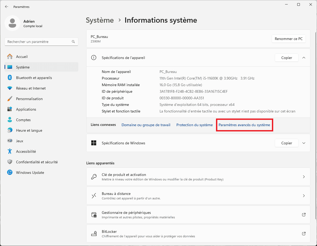
Task: Click the Accueil house icon
Action: click(10, 57)
